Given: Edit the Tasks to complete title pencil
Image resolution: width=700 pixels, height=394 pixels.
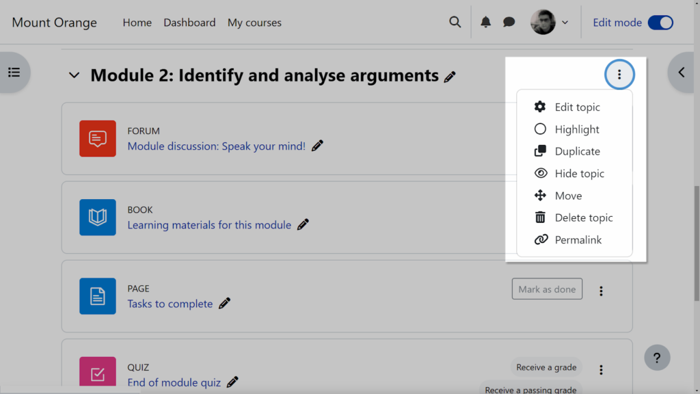Looking at the screenshot, I should point(224,304).
